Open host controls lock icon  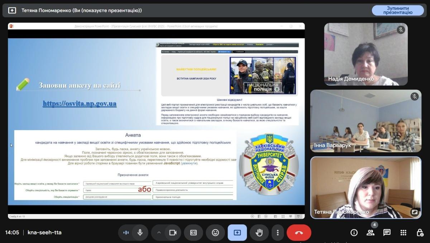(420, 233)
